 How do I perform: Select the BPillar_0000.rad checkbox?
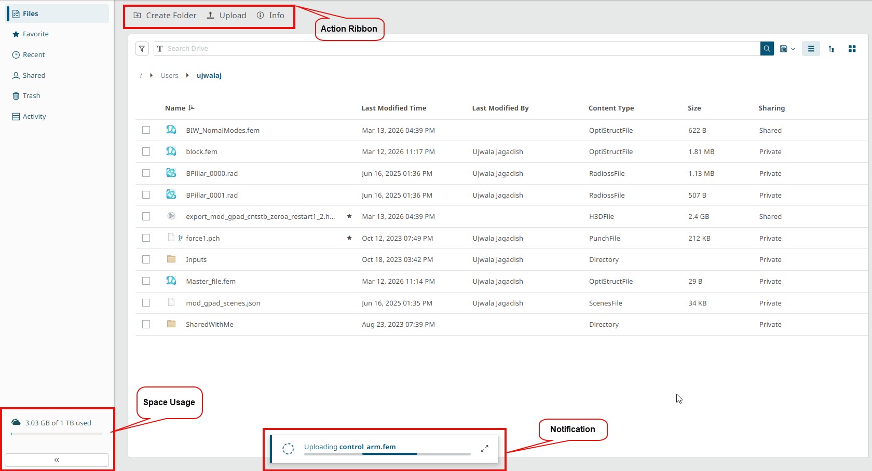(146, 173)
